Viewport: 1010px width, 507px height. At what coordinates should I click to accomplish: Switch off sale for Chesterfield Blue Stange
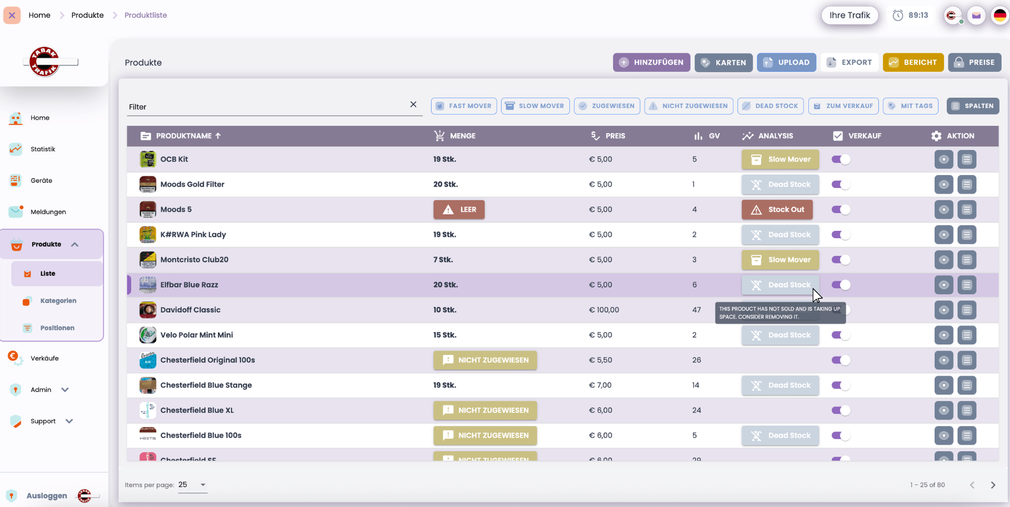840,385
